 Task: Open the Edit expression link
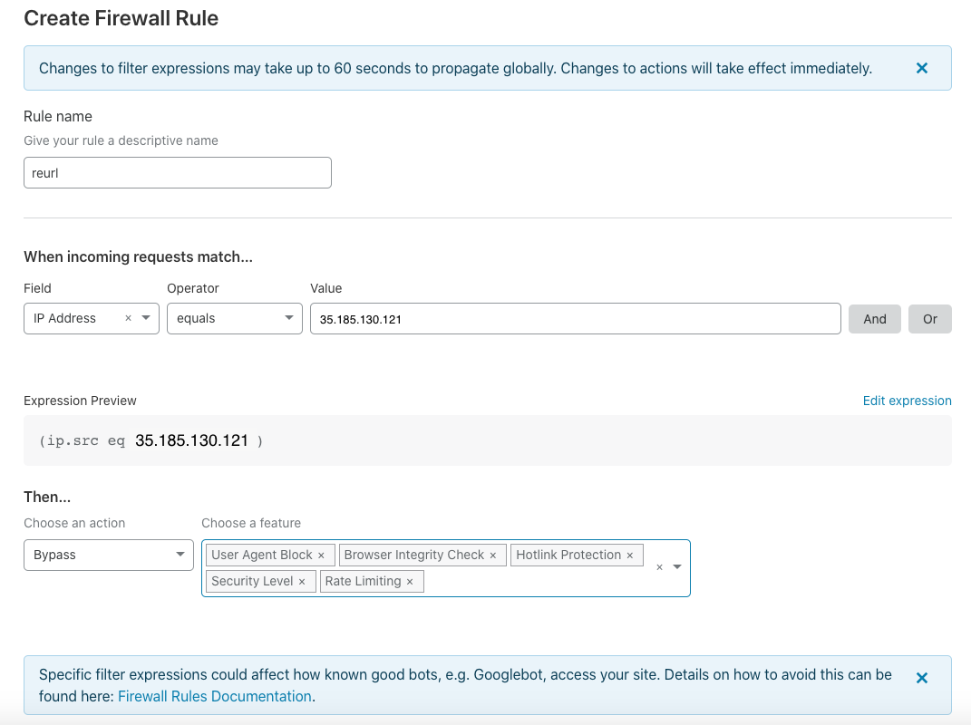[x=907, y=401]
